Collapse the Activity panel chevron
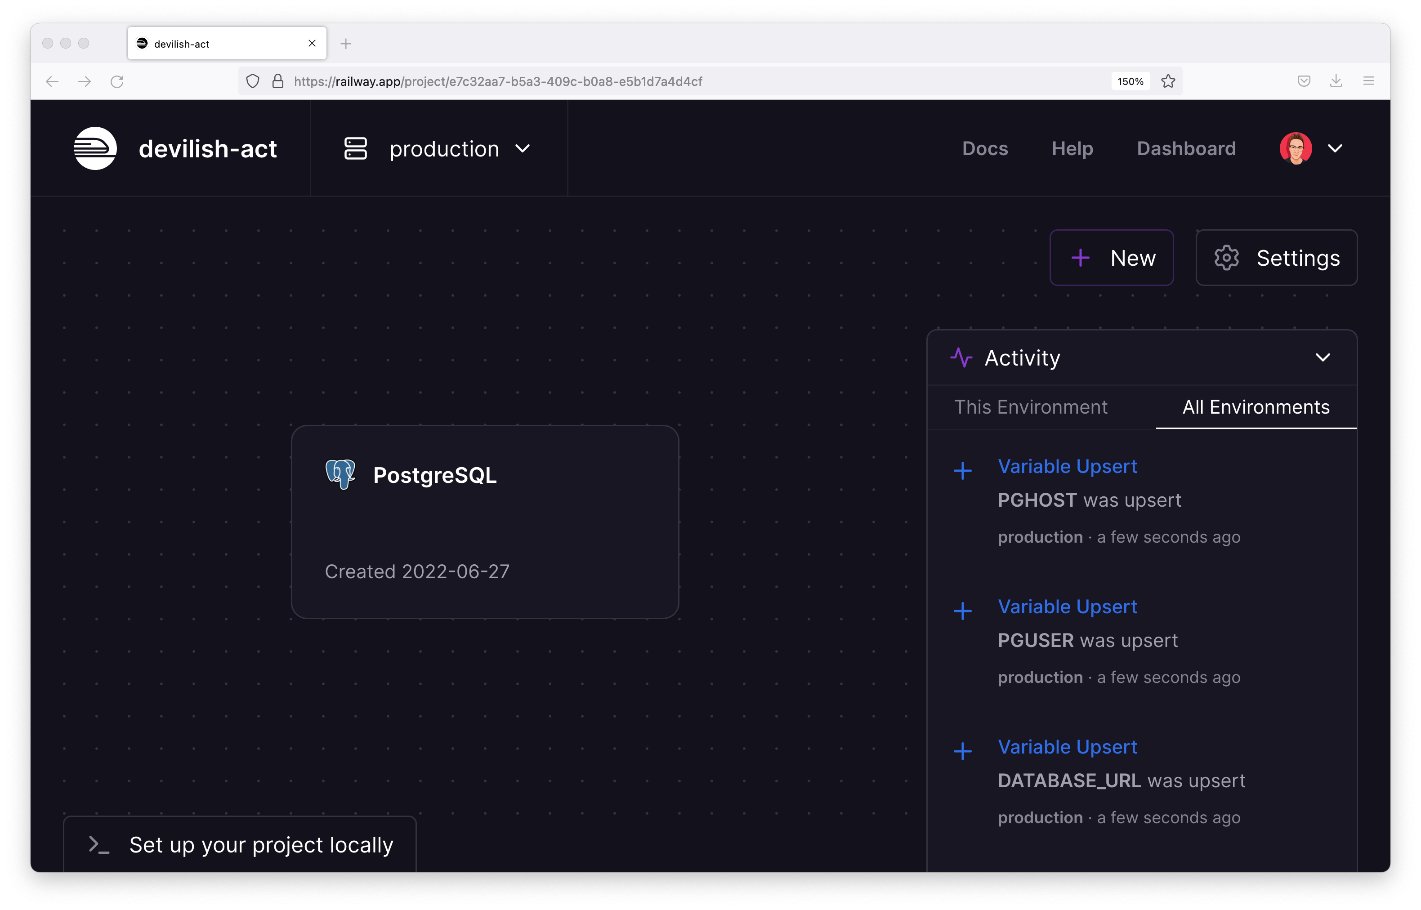 (x=1323, y=357)
